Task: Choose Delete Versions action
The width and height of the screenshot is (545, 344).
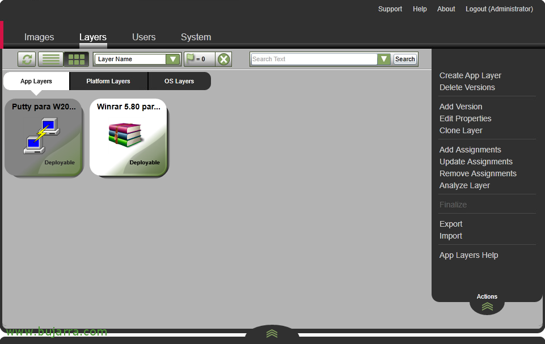Action: (467, 87)
